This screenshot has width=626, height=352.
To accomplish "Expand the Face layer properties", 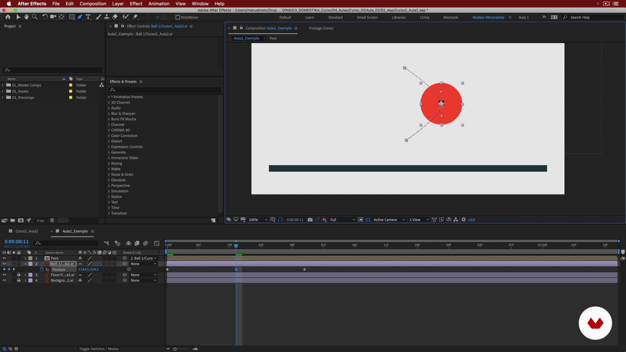I will pyautogui.click(x=25, y=258).
